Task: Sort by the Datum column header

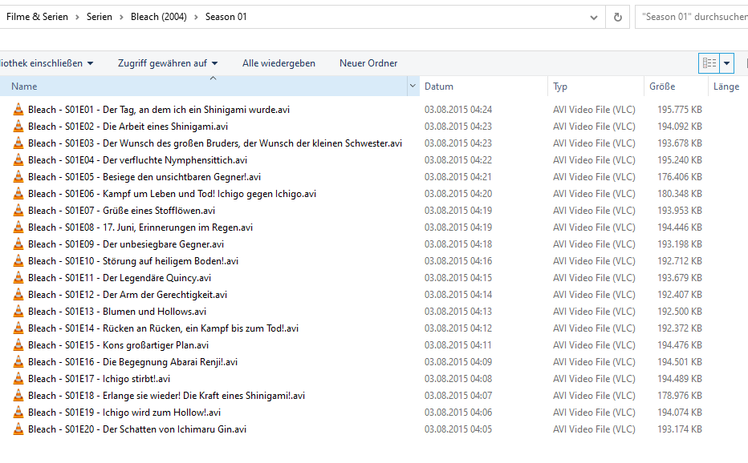Action: (483, 87)
